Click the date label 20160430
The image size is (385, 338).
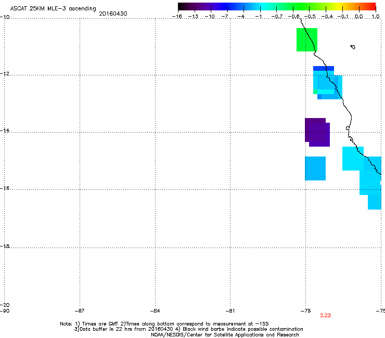113,14
